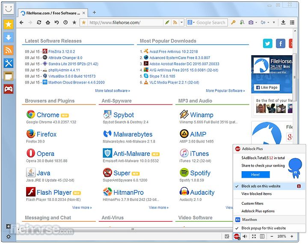Go to the home page
Screen dimensions: 308x244
point(48,22)
